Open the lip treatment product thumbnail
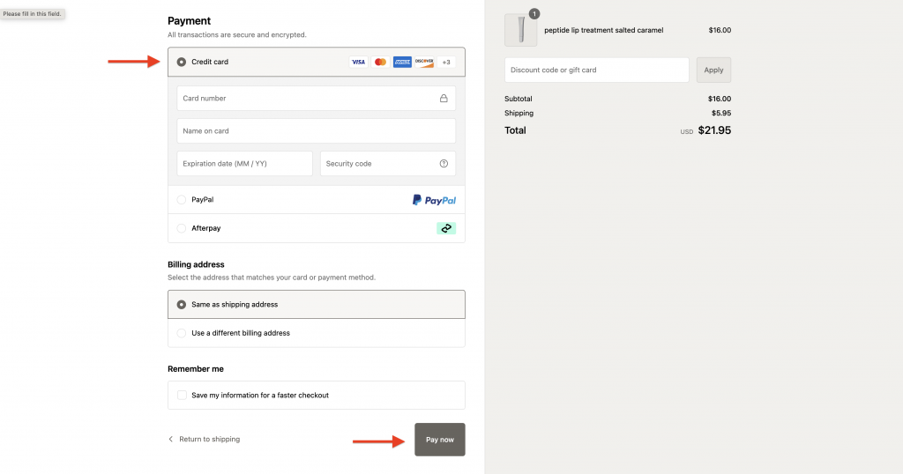The width and height of the screenshot is (903, 474). (520, 31)
